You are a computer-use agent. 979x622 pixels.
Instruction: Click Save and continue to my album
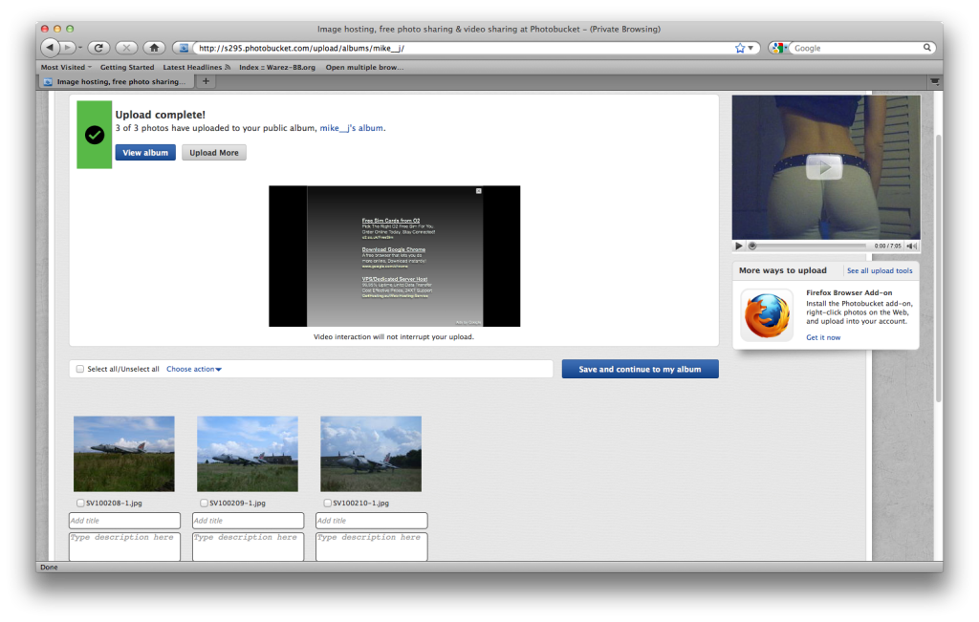[x=640, y=369]
